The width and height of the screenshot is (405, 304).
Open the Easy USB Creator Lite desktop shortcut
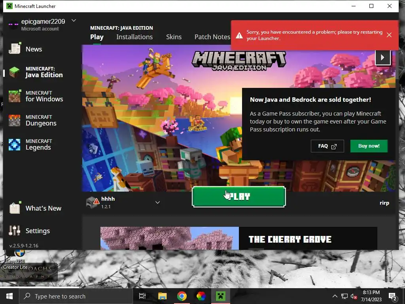tap(15, 260)
